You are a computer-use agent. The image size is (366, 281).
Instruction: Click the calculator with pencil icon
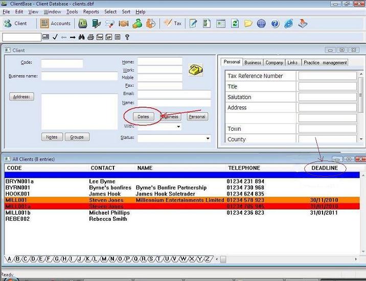point(96,24)
